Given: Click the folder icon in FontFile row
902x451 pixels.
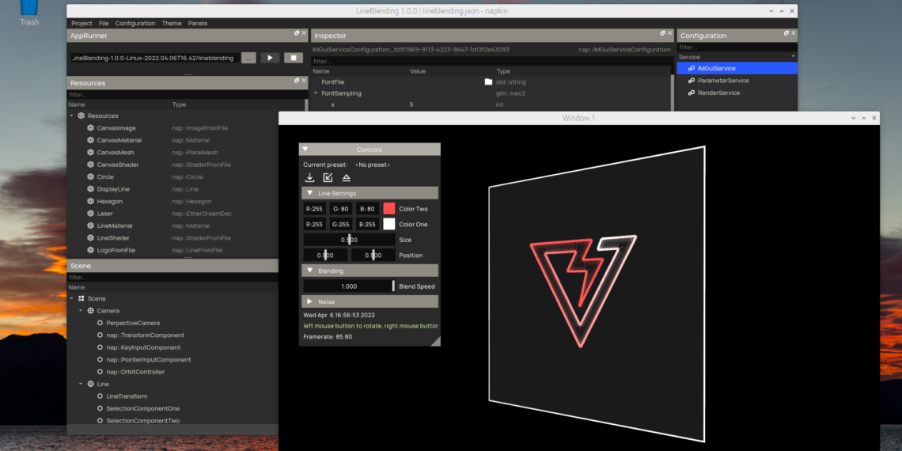Looking at the screenshot, I should [x=488, y=81].
